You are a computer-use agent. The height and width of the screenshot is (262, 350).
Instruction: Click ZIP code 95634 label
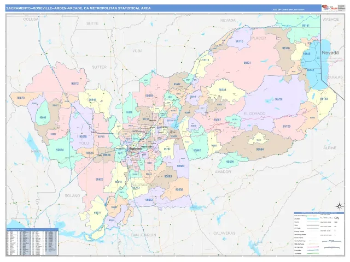[x=223, y=90]
